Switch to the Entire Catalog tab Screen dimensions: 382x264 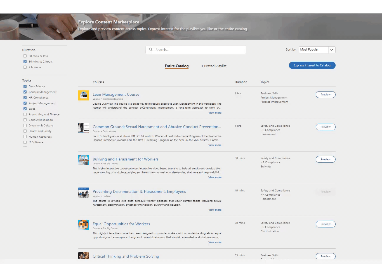(x=177, y=66)
